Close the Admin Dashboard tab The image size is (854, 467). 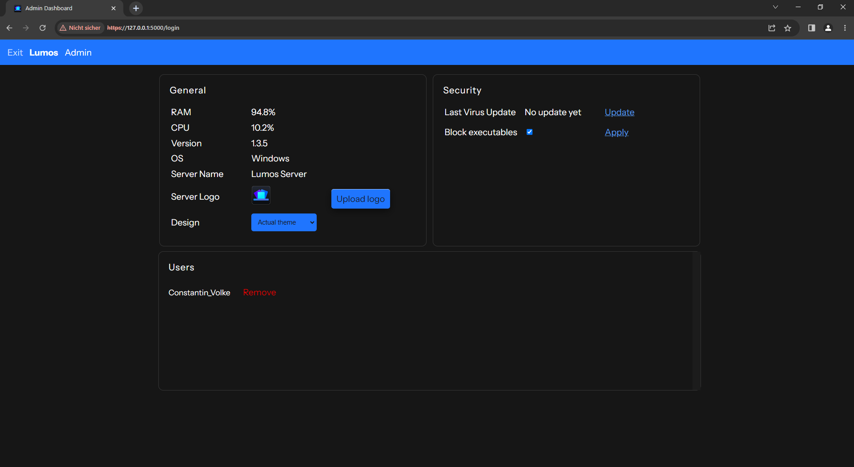[113, 8]
